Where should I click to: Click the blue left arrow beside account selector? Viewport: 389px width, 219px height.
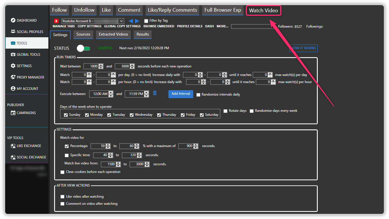(x=131, y=20)
